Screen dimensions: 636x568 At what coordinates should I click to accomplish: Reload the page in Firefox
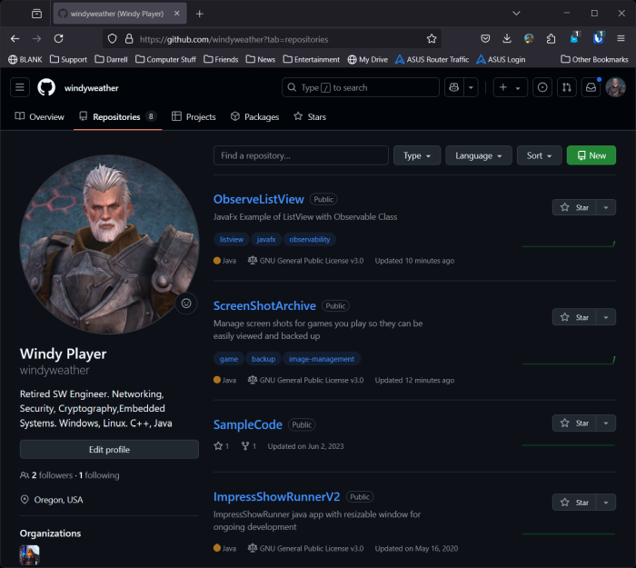coord(59,39)
